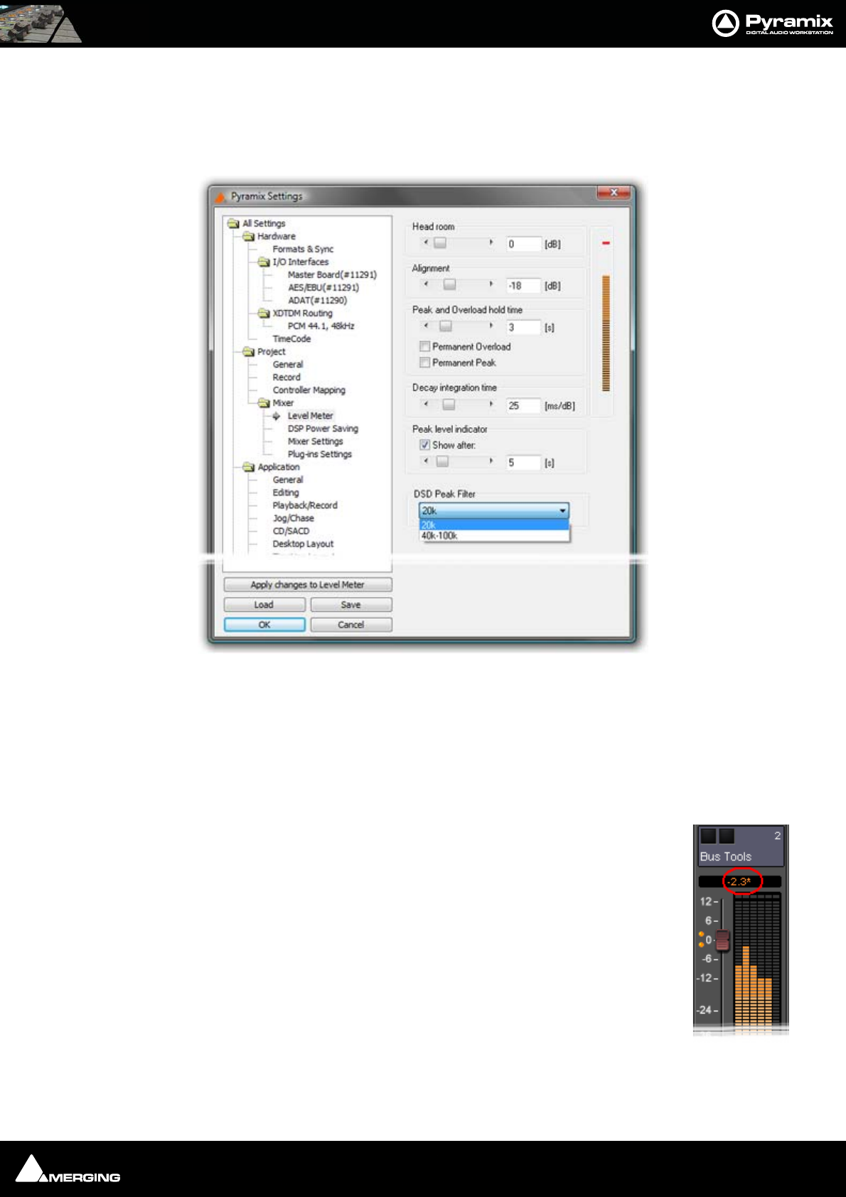Viewport: 846px width, 1197px height.
Task: Click Show after seconds field
Action: pos(523,462)
